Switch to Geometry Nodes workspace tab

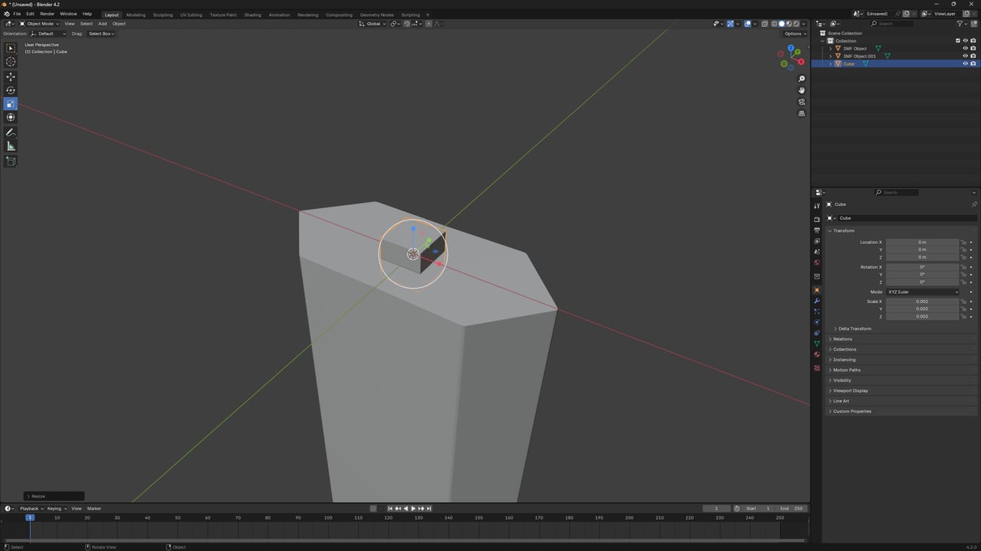pyautogui.click(x=376, y=15)
